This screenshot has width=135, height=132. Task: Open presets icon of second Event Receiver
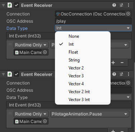coord(121,74)
